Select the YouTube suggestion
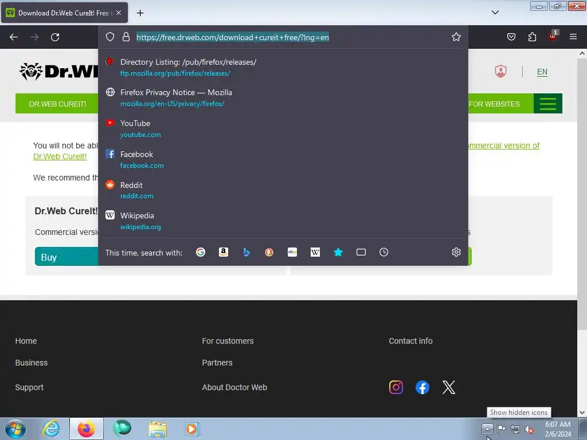The width and height of the screenshot is (587, 440). 283,129
